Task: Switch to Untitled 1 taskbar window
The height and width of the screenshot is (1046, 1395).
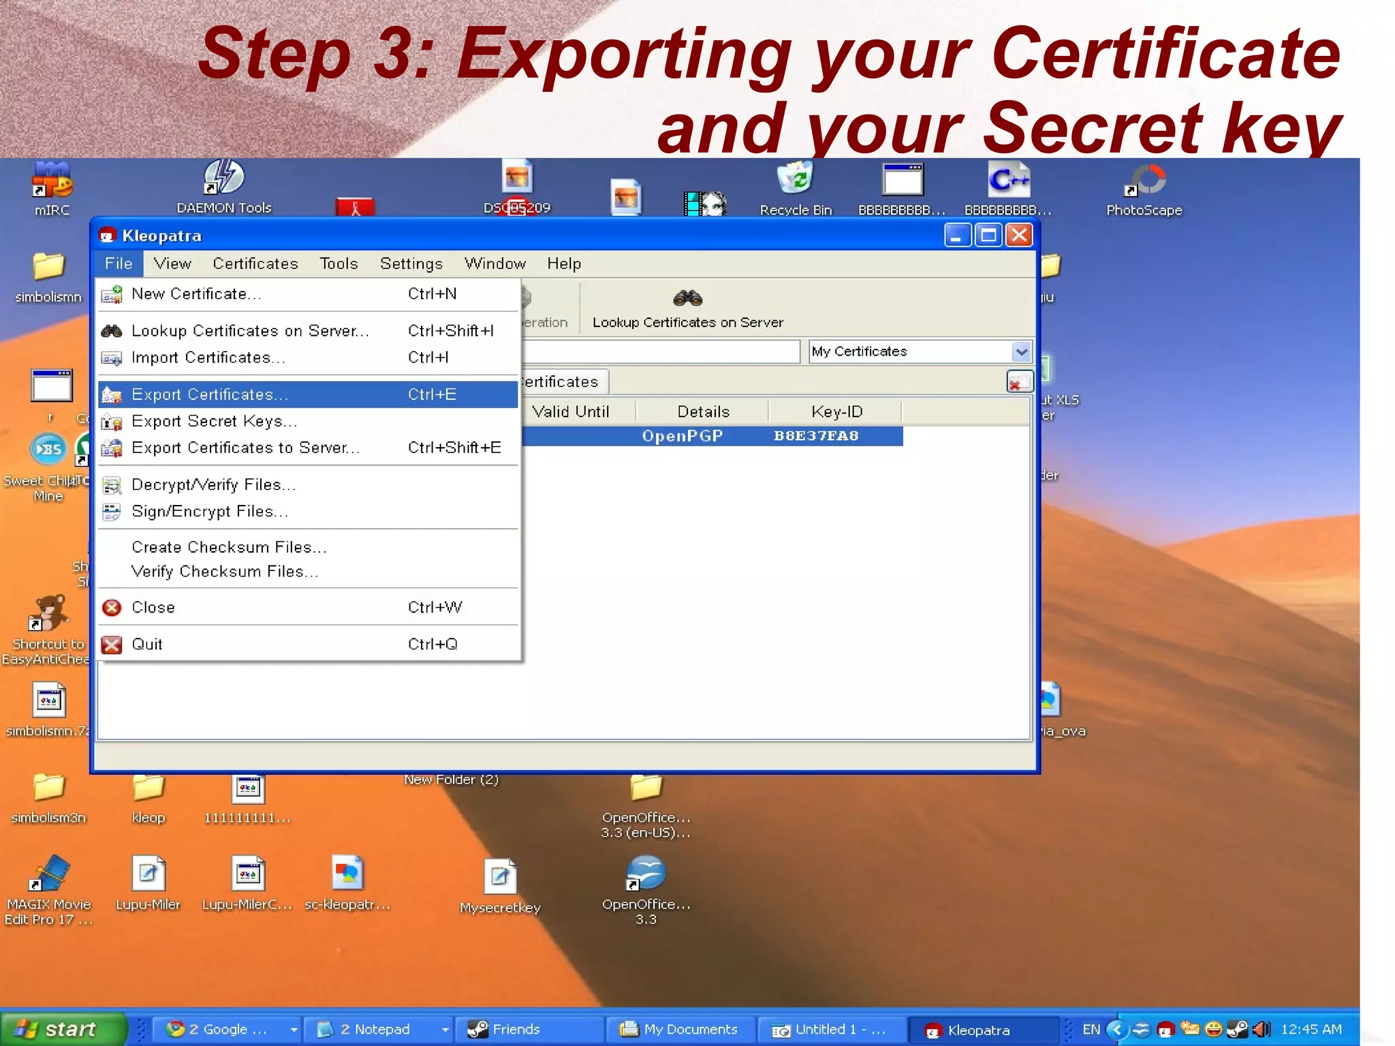Action: (831, 1029)
